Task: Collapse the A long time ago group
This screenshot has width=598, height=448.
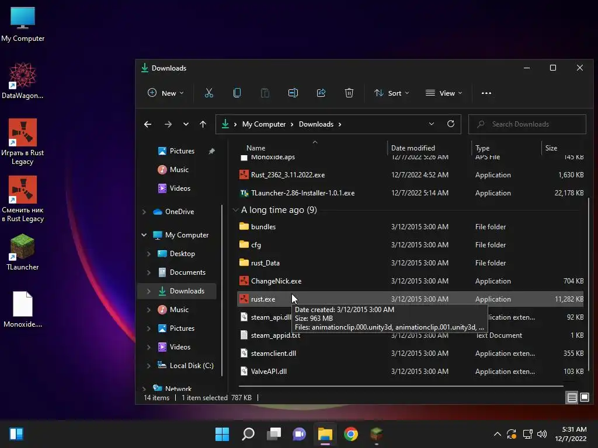Action: coord(236,210)
